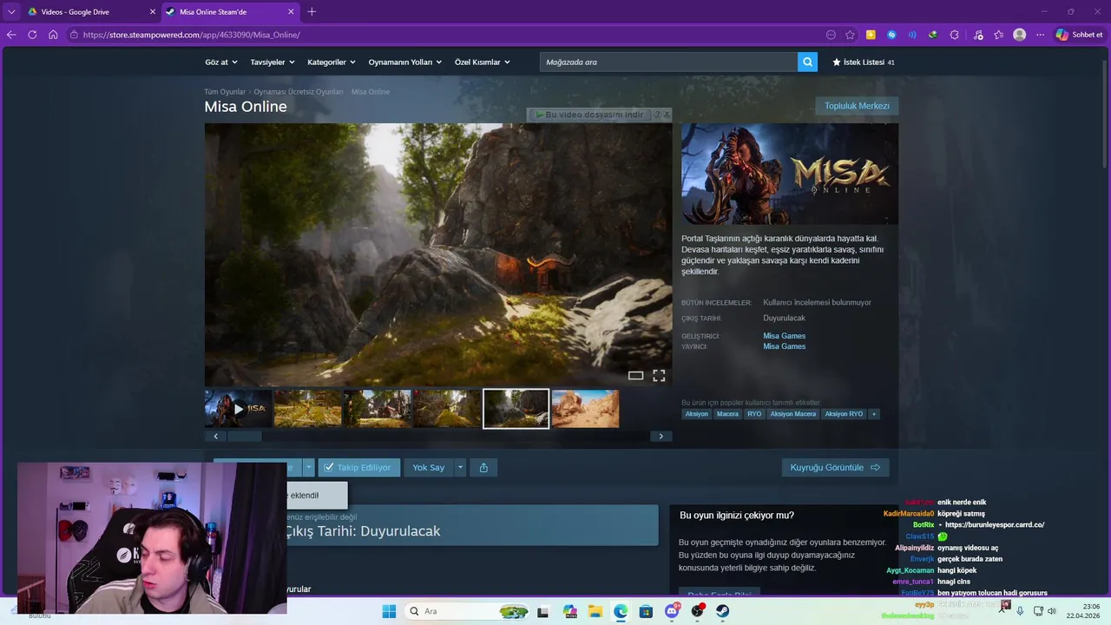Click the share icon button
This screenshot has width=1111, height=625.
pos(483,467)
